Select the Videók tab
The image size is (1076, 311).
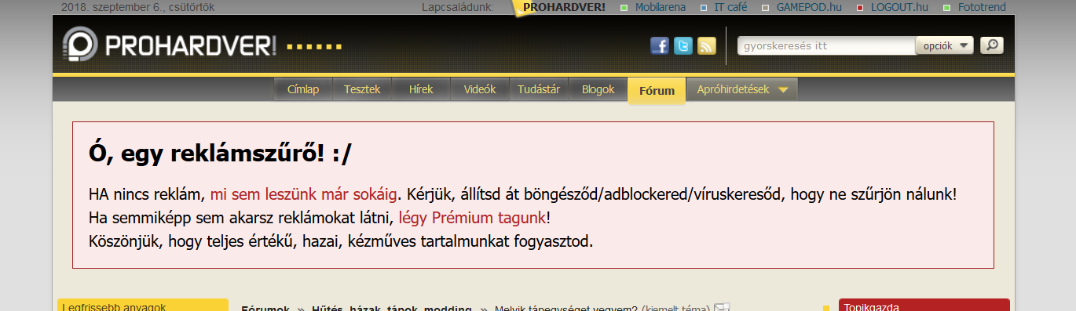pos(480,89)
